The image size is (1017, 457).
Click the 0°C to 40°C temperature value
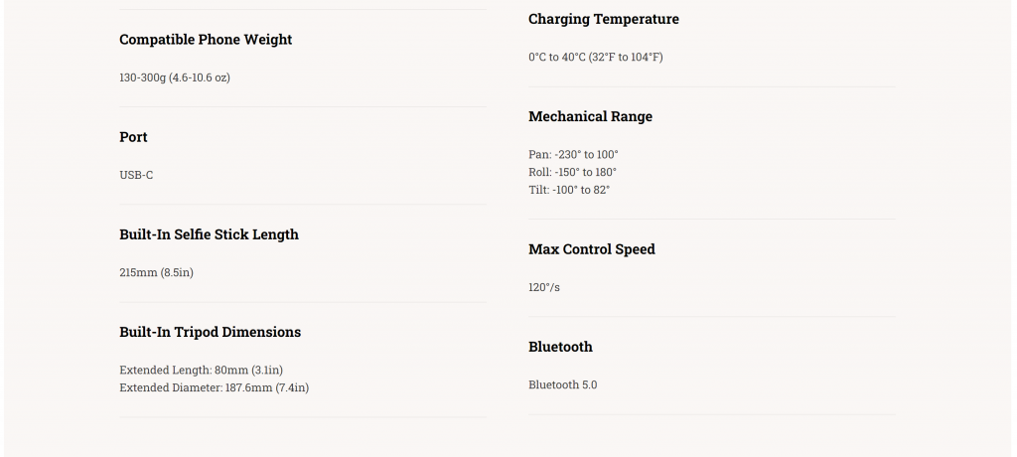coord(596,58)
